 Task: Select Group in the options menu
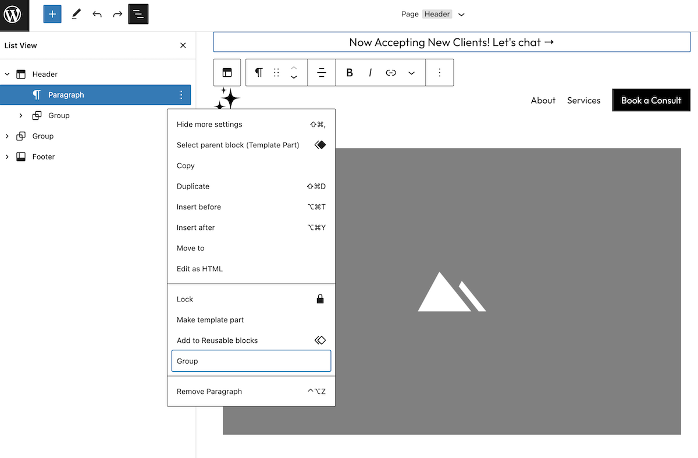coord(251,361)
